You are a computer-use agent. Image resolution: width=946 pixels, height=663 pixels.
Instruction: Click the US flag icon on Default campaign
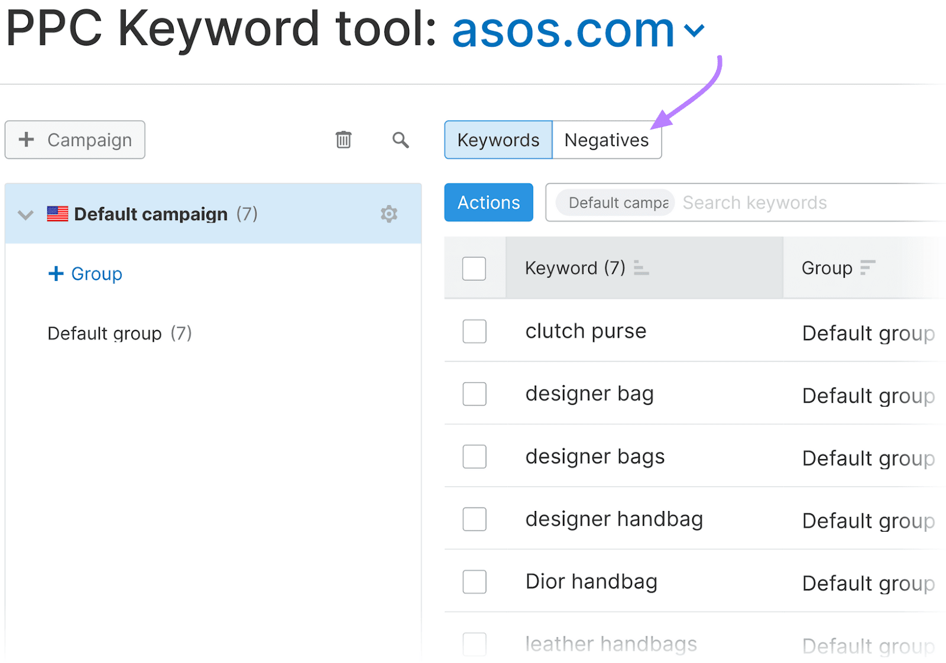pos(57,214)
